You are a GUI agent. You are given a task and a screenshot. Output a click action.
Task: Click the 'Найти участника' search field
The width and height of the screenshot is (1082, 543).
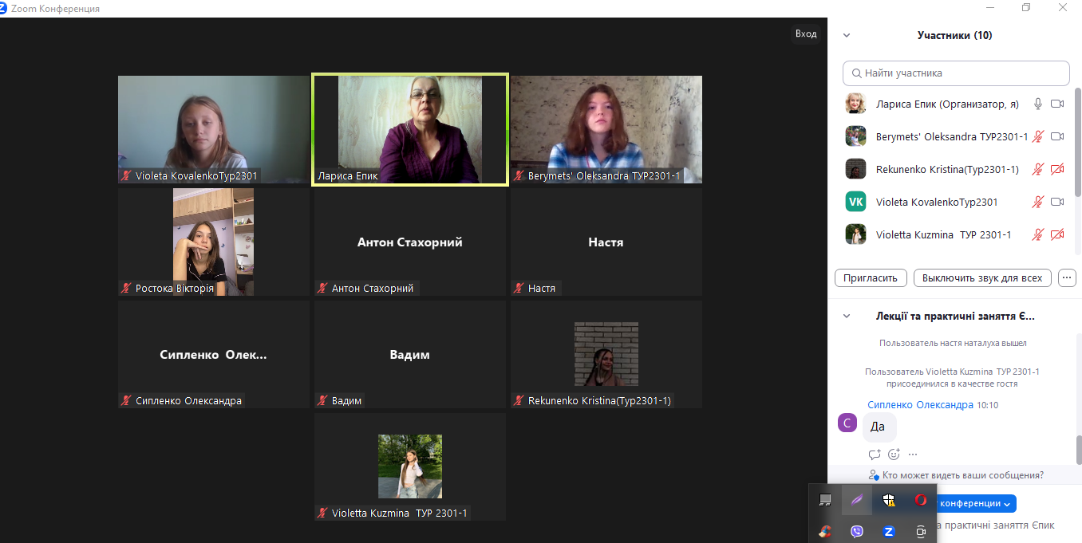[x=956, y=73]
